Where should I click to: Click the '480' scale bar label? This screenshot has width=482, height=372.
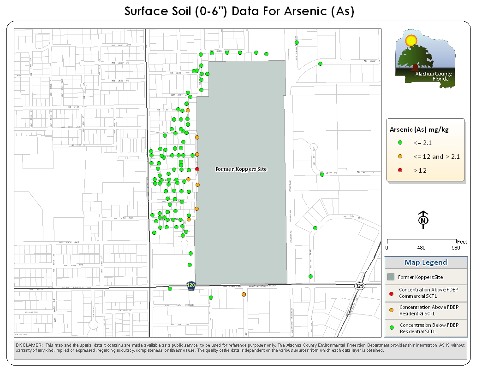[421, 248]
